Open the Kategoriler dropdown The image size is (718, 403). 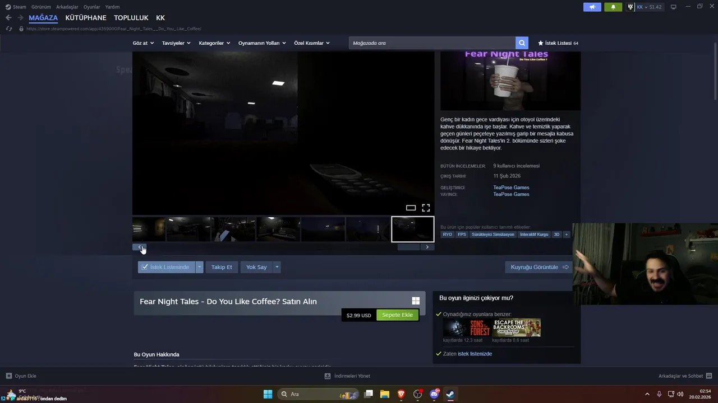click(x=214, y=43)
